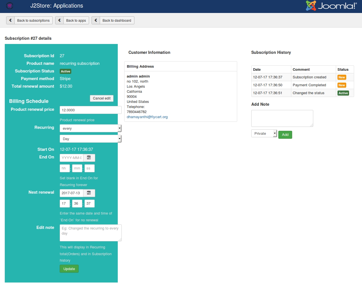The image size is (362, 287).
Task: Open the End On calendar picker
Action: [89, 158]
